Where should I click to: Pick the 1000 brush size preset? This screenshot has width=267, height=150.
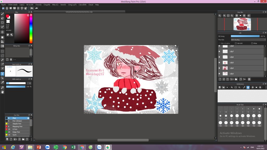tap(259, 123)
